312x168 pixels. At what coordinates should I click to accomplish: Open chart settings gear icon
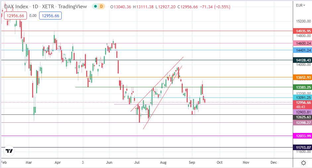pos(303,163)
